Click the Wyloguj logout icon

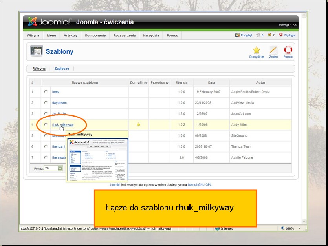point(280,35)
